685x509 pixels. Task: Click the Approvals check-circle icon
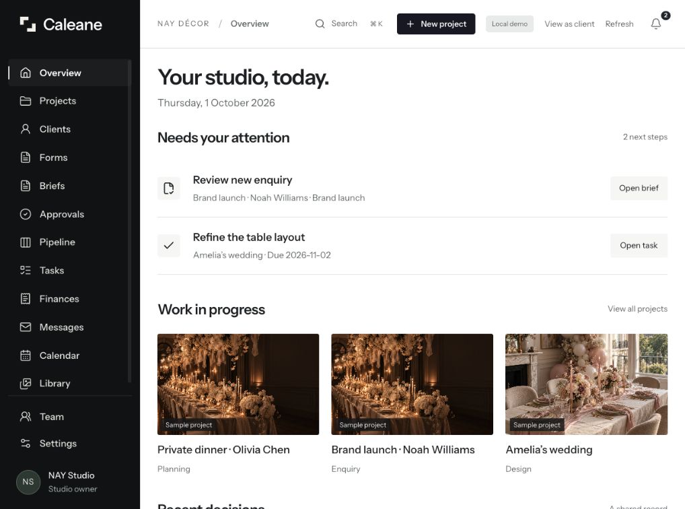[x=26, y=214]
